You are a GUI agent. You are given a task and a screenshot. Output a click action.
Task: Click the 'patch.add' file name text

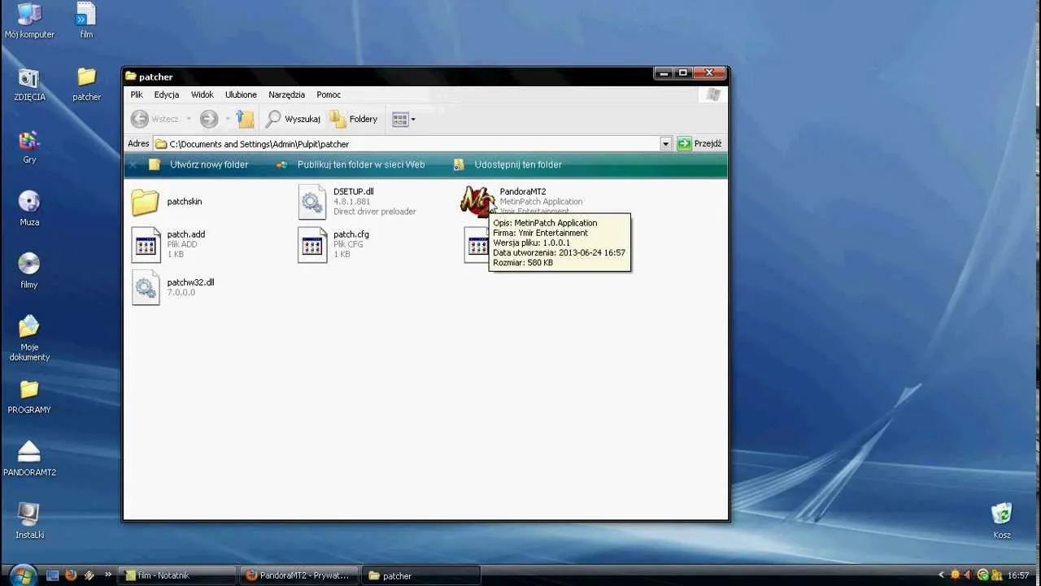click(x=186, y=234)
